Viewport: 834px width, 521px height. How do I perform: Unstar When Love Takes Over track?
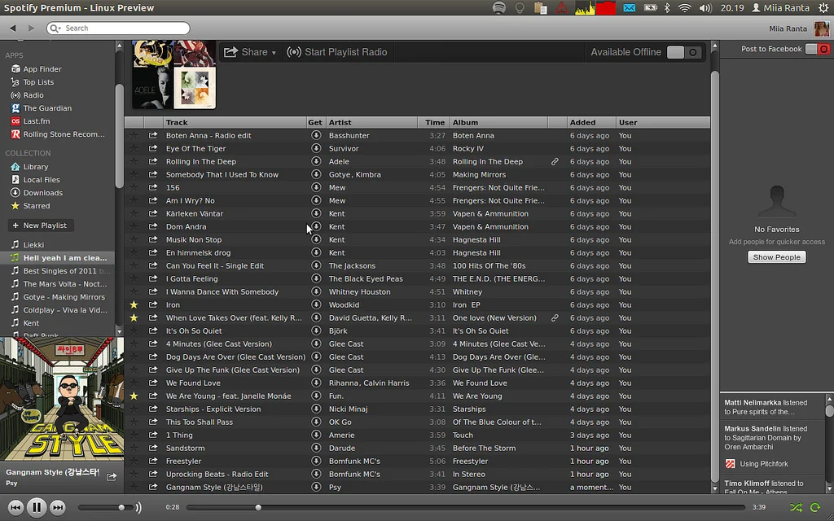[134, 318]
